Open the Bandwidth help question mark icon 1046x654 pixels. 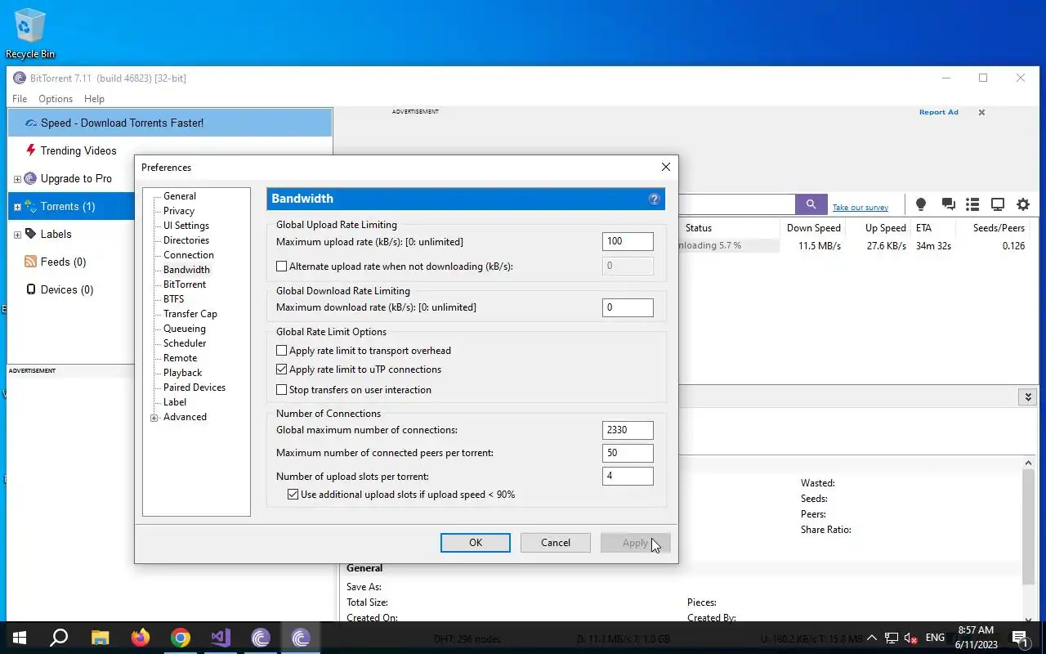pos(654,199)
